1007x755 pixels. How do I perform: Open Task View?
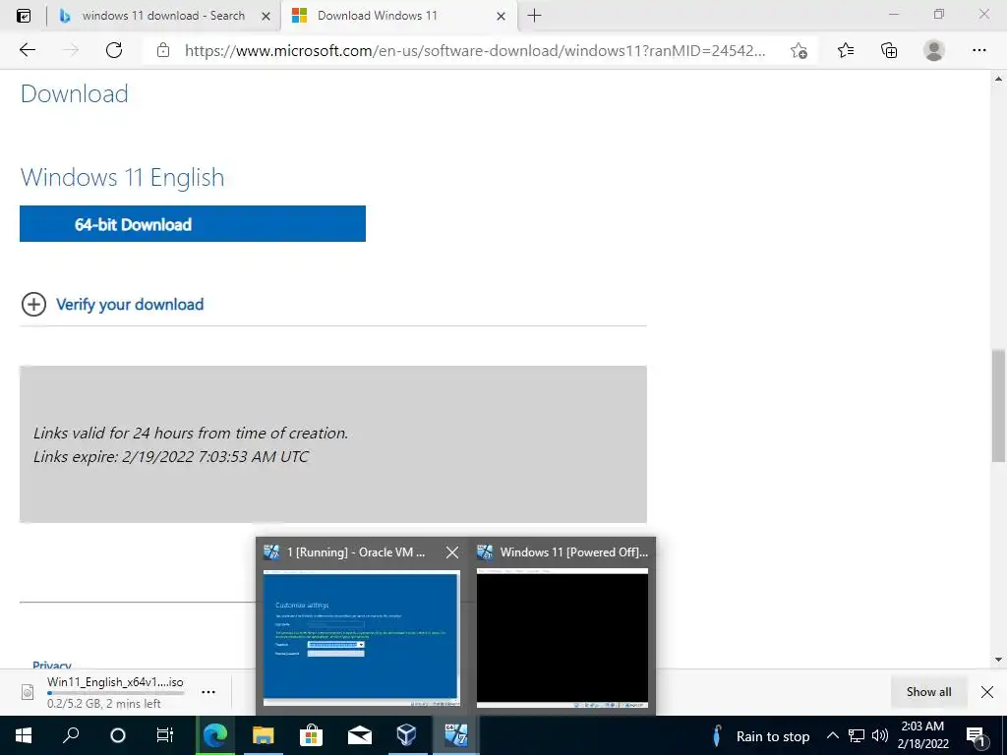[x=165, y=735]
